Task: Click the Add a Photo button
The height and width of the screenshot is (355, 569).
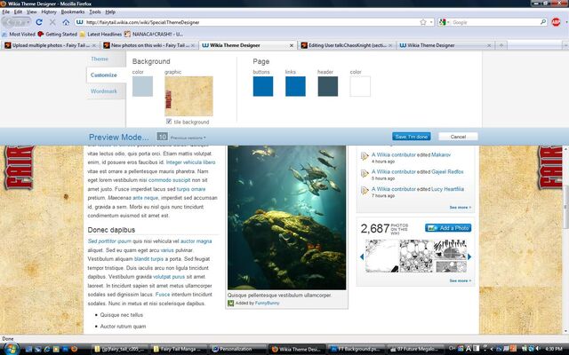Action: [x=448, y=228]
